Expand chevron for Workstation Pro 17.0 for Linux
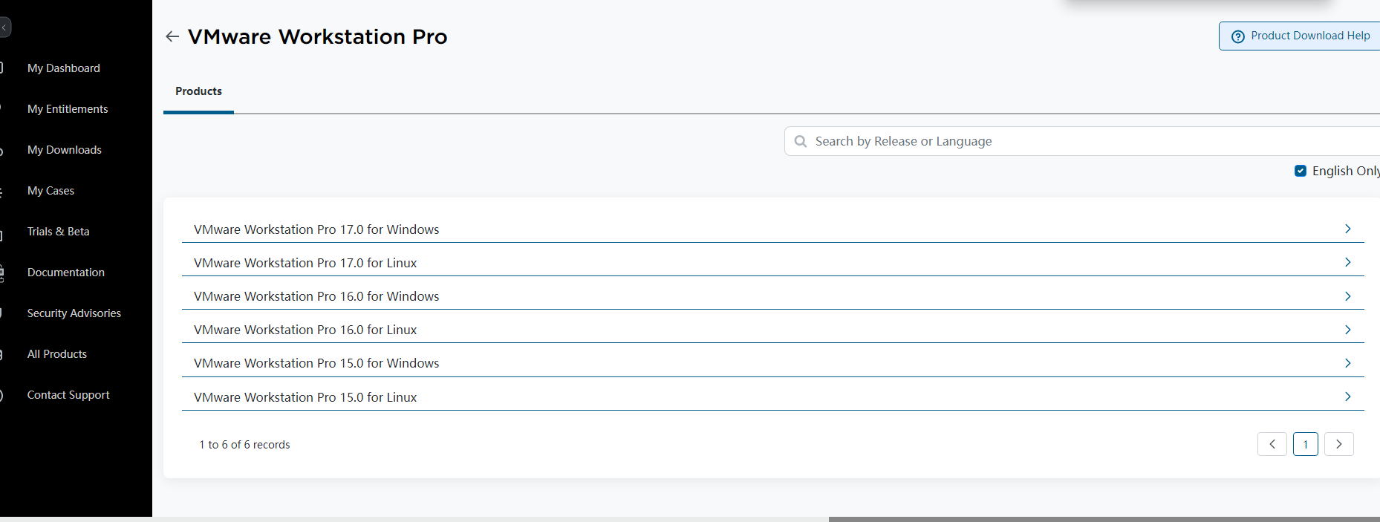This screenshot has height=522, width=1380. 1347,262
